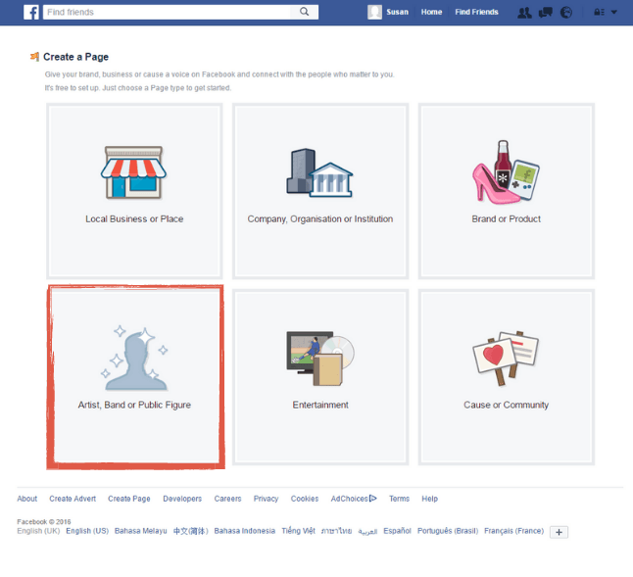Select the Cause or Community tile
Image resolution: width=633 pixels, height=577 pixels.
[507, 376]
